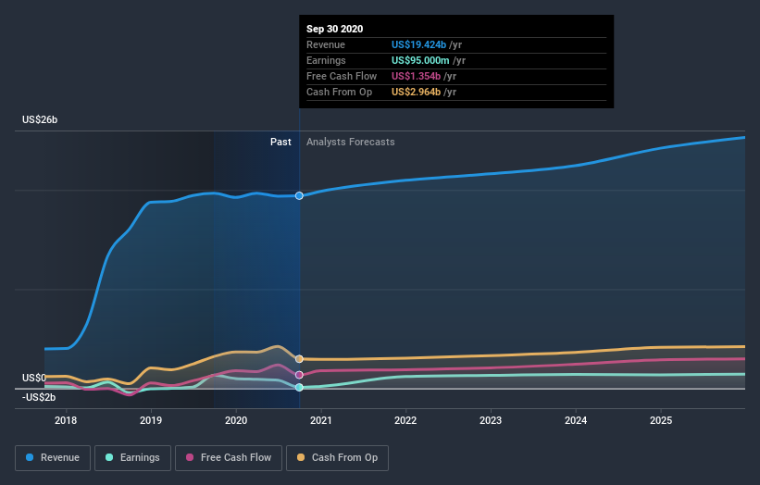760x485 pixels.
Task: Click the 2024 x-axis label
Action: (x=576, y=420)
